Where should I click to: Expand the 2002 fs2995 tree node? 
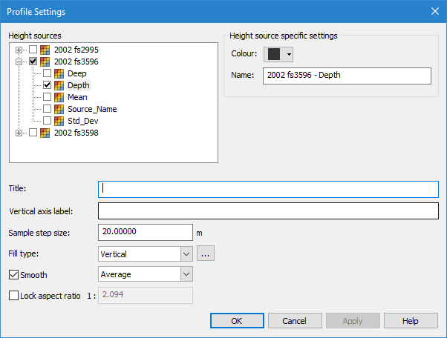click(19, 50)
